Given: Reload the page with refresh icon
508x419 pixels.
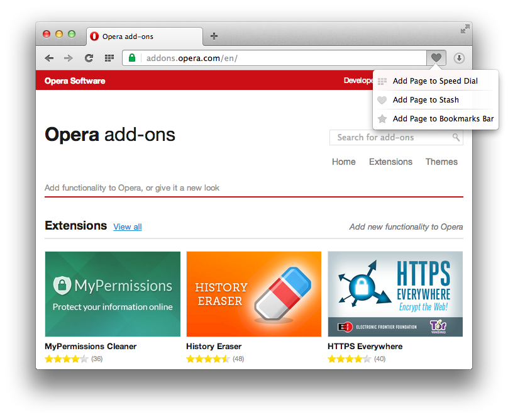Looking at the screenshot, I should click(x=89, y=58).
